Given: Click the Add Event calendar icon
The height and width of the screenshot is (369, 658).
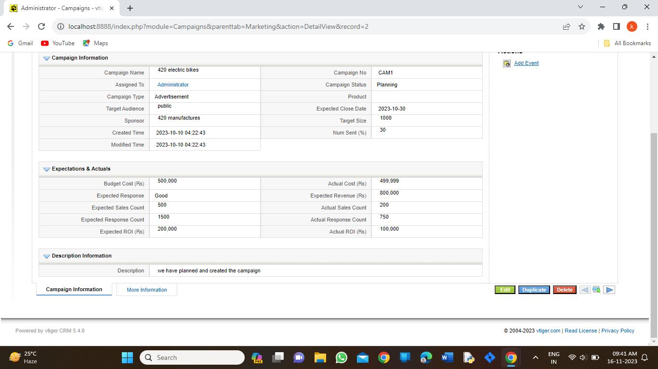Looking at the screenshot, I should point(506,63).
